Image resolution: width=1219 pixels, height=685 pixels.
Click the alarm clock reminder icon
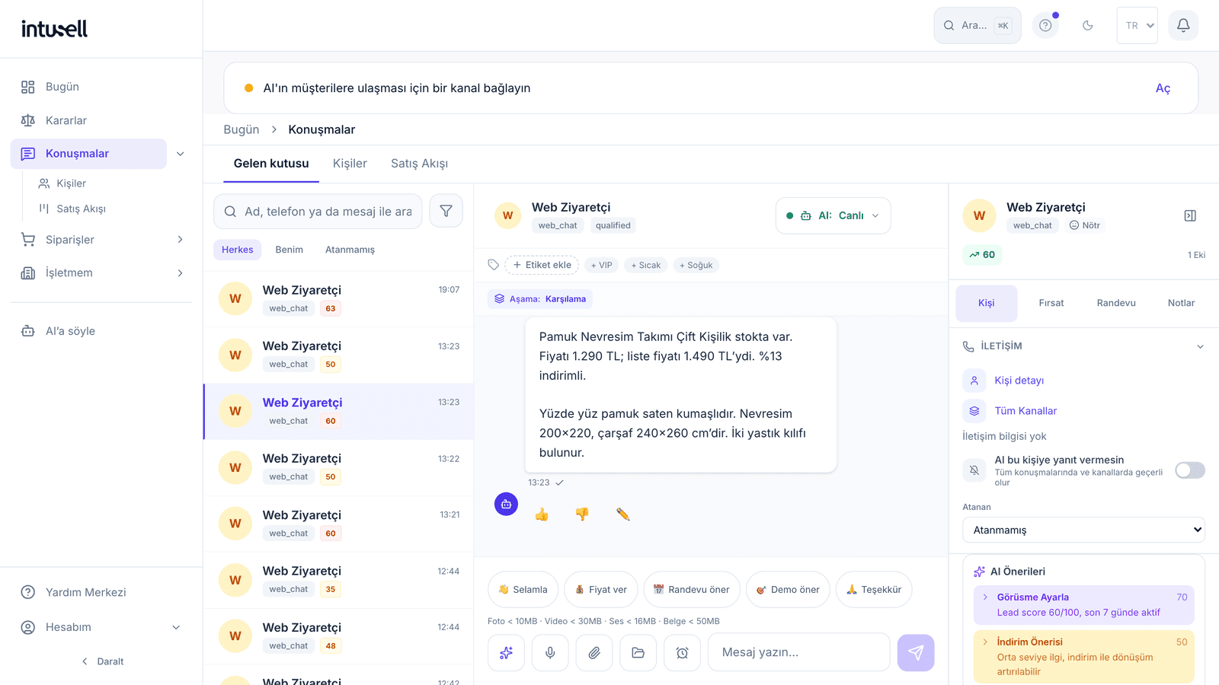coord(683,652)
